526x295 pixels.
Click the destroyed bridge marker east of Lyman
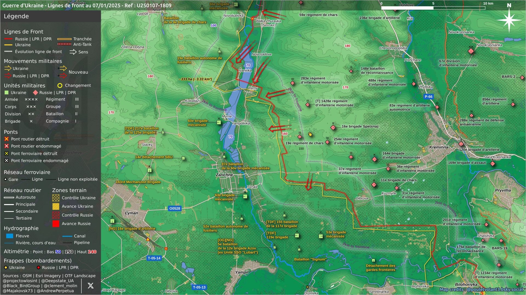[x=166, y=249]
